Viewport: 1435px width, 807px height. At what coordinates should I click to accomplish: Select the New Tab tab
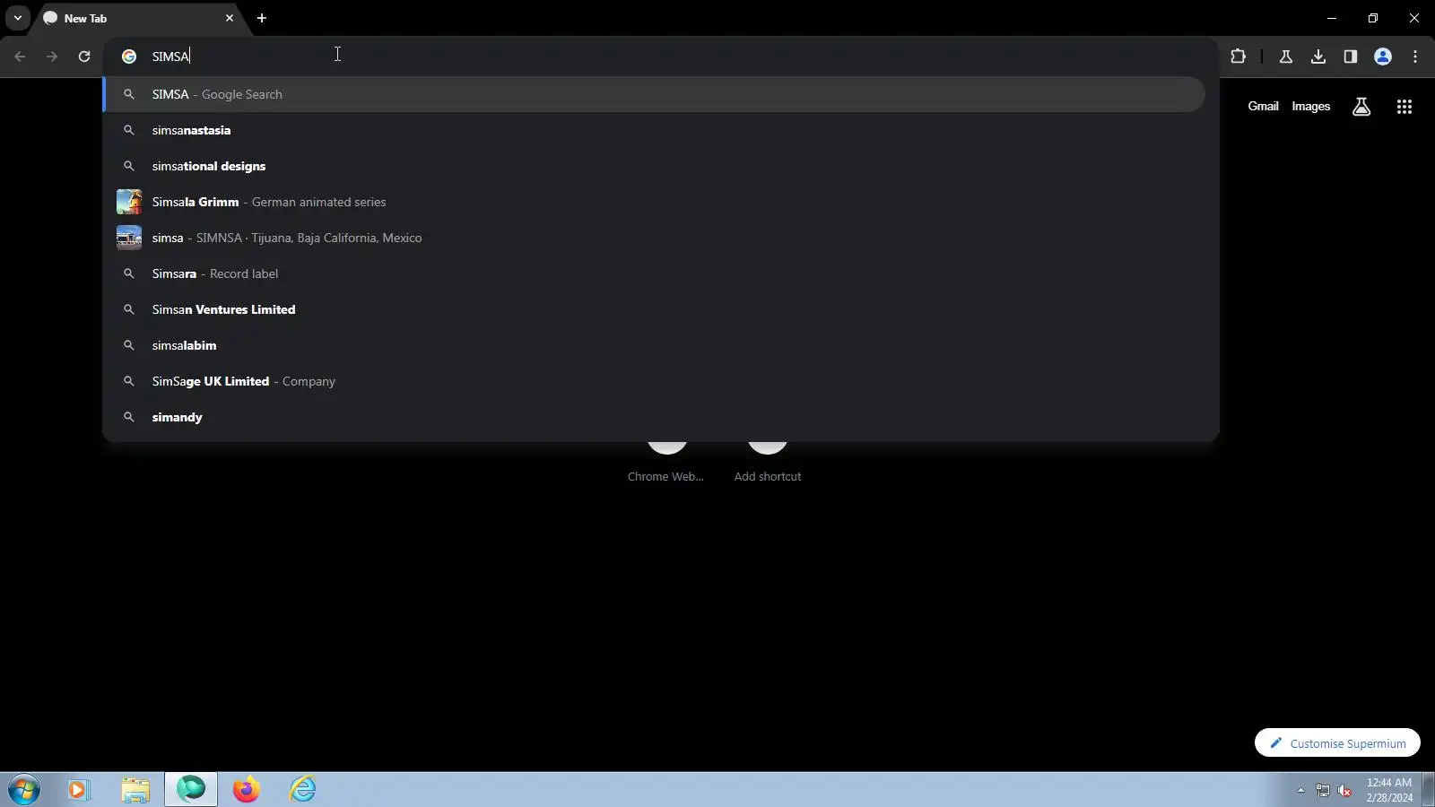[139, 18]
